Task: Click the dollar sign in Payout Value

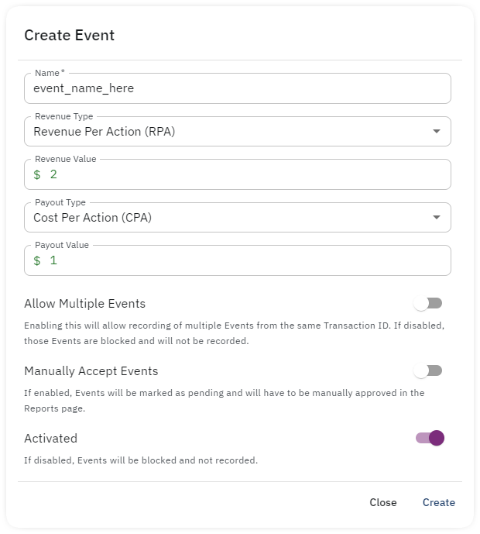Action: [37, 261]
